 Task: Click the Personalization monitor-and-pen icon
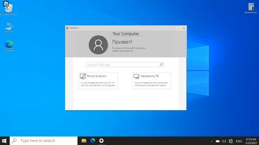tap(83, 76)
